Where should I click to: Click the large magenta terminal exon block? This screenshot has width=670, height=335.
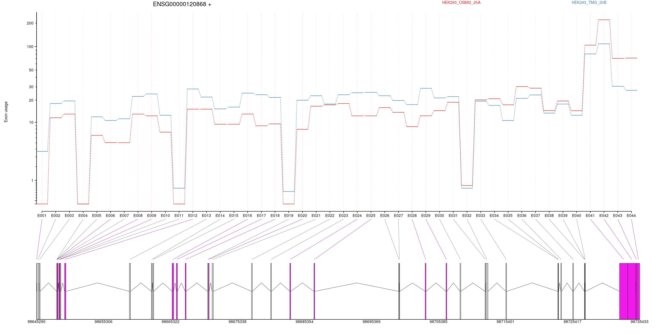[x=630, y=291]
